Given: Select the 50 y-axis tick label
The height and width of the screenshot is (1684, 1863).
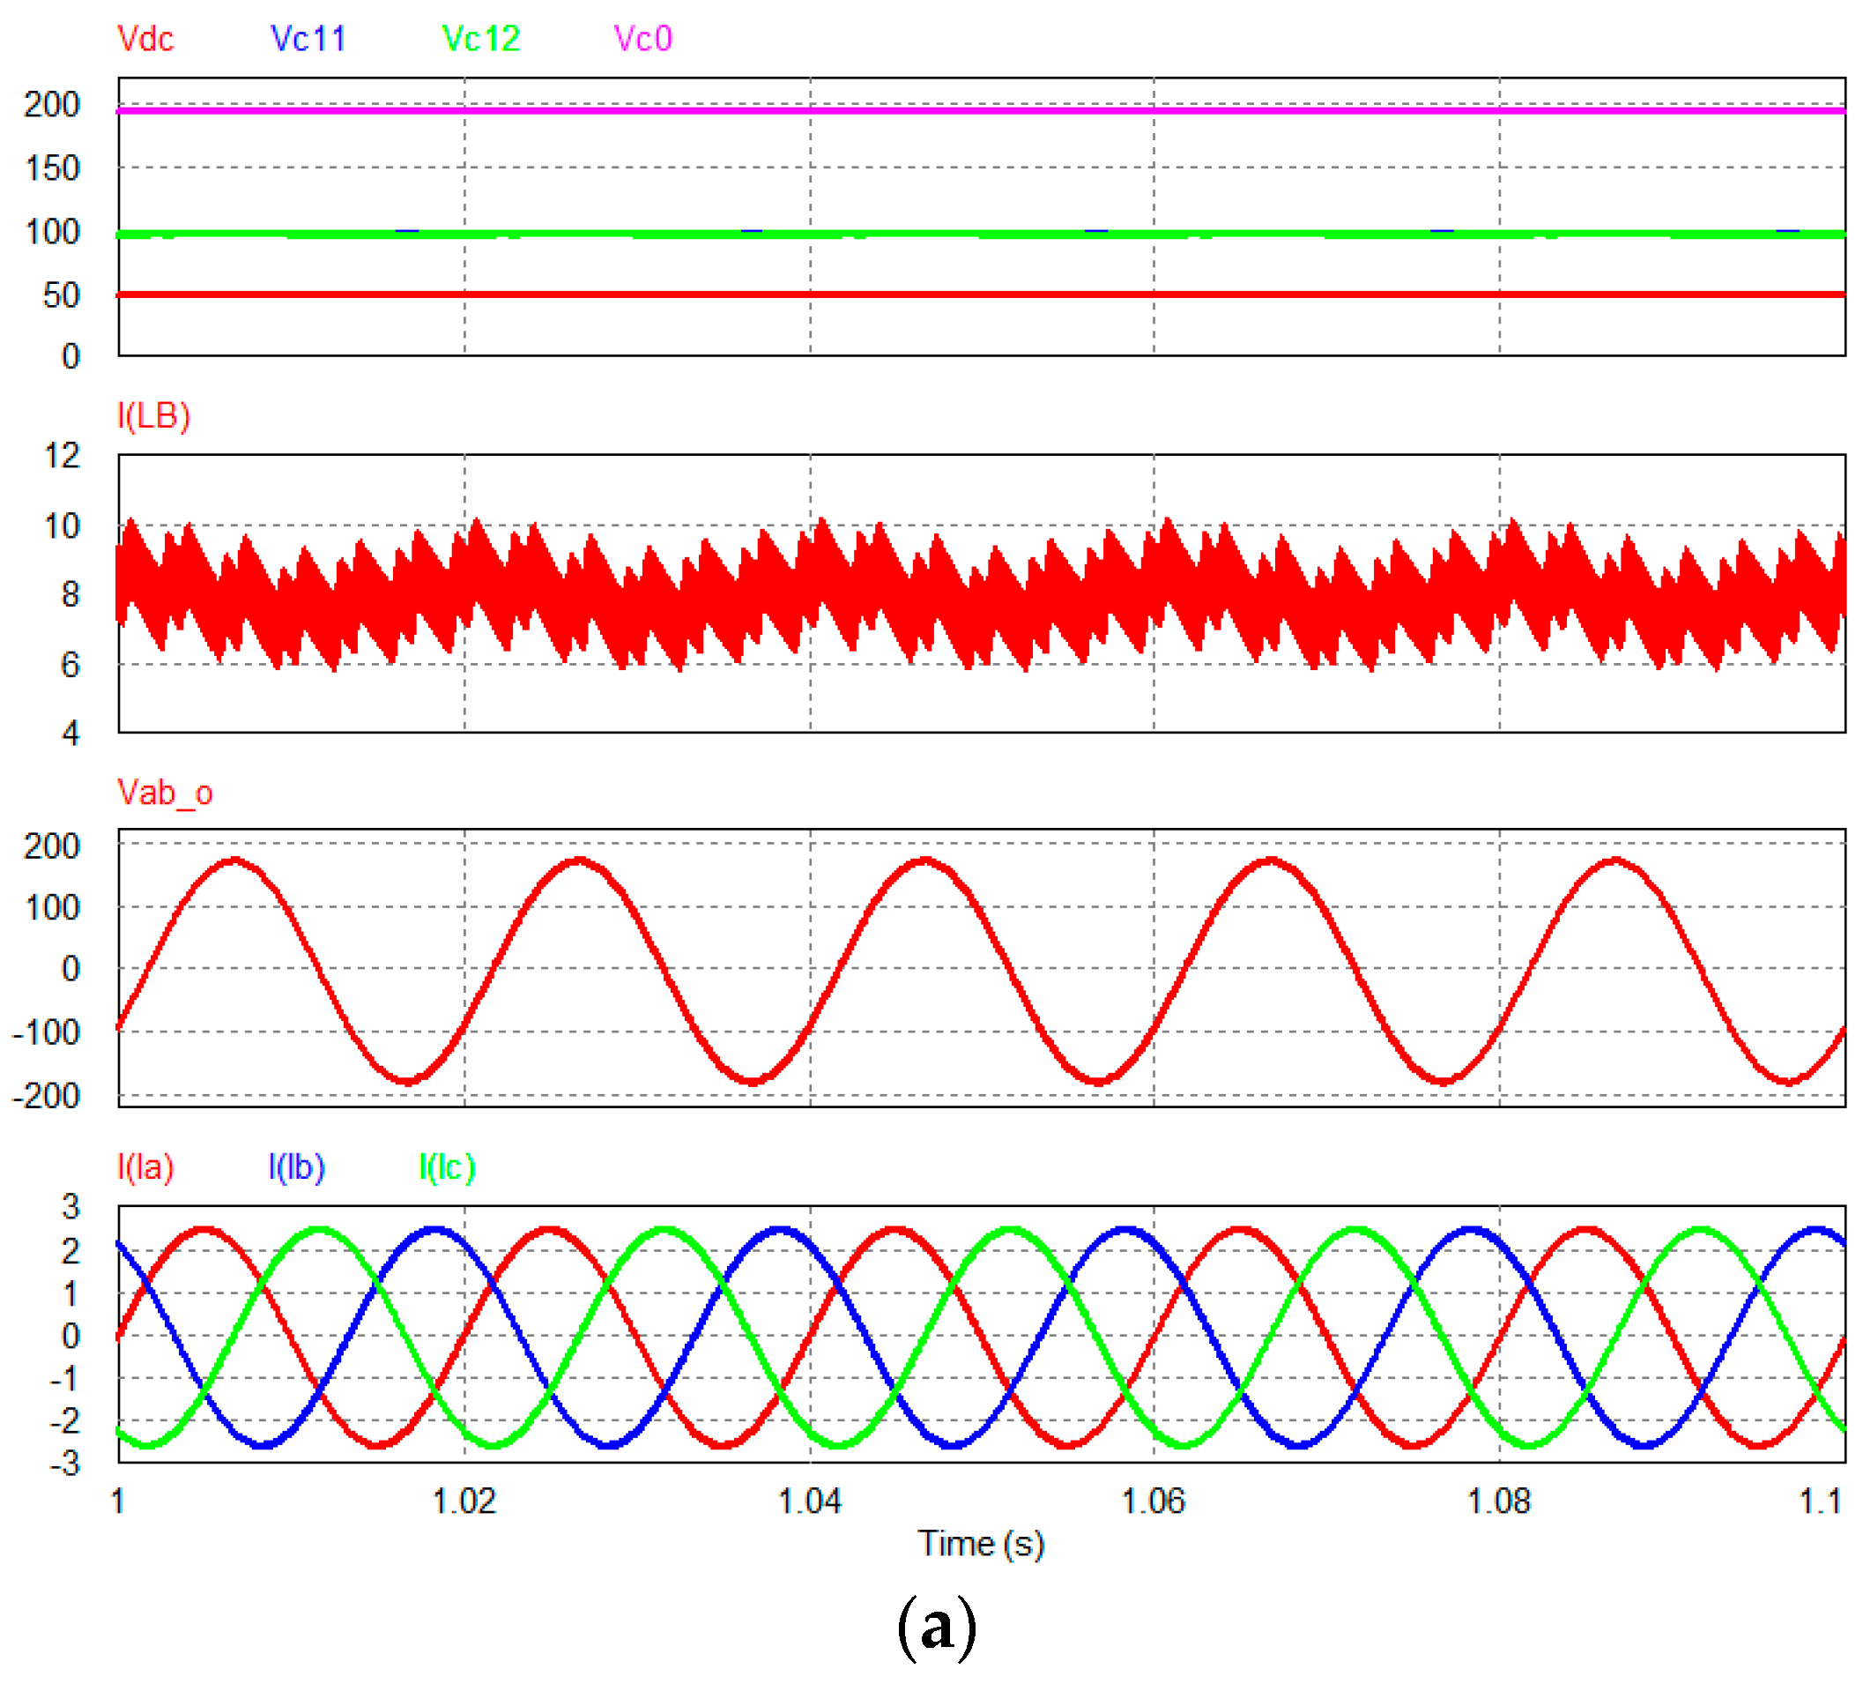Looking at the screenshot, I should 62,295.
